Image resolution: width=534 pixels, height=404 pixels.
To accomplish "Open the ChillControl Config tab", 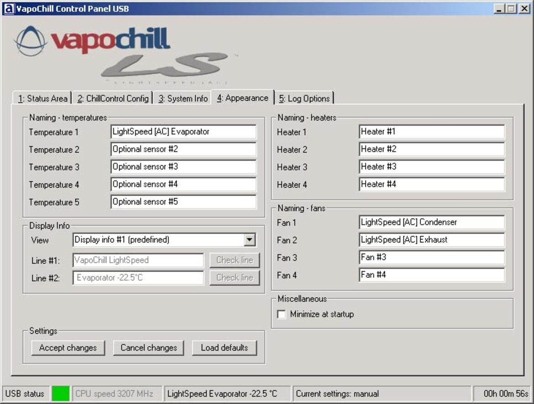I will 113,99.
